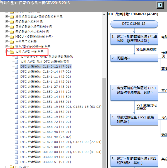Click the heading DTC 故障排除: C1840-12 (47-01)
This screenshot has height=168, width=167.
(x=133, y=14)
